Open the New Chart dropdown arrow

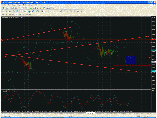pyautogui.click(x=5, y=8)
